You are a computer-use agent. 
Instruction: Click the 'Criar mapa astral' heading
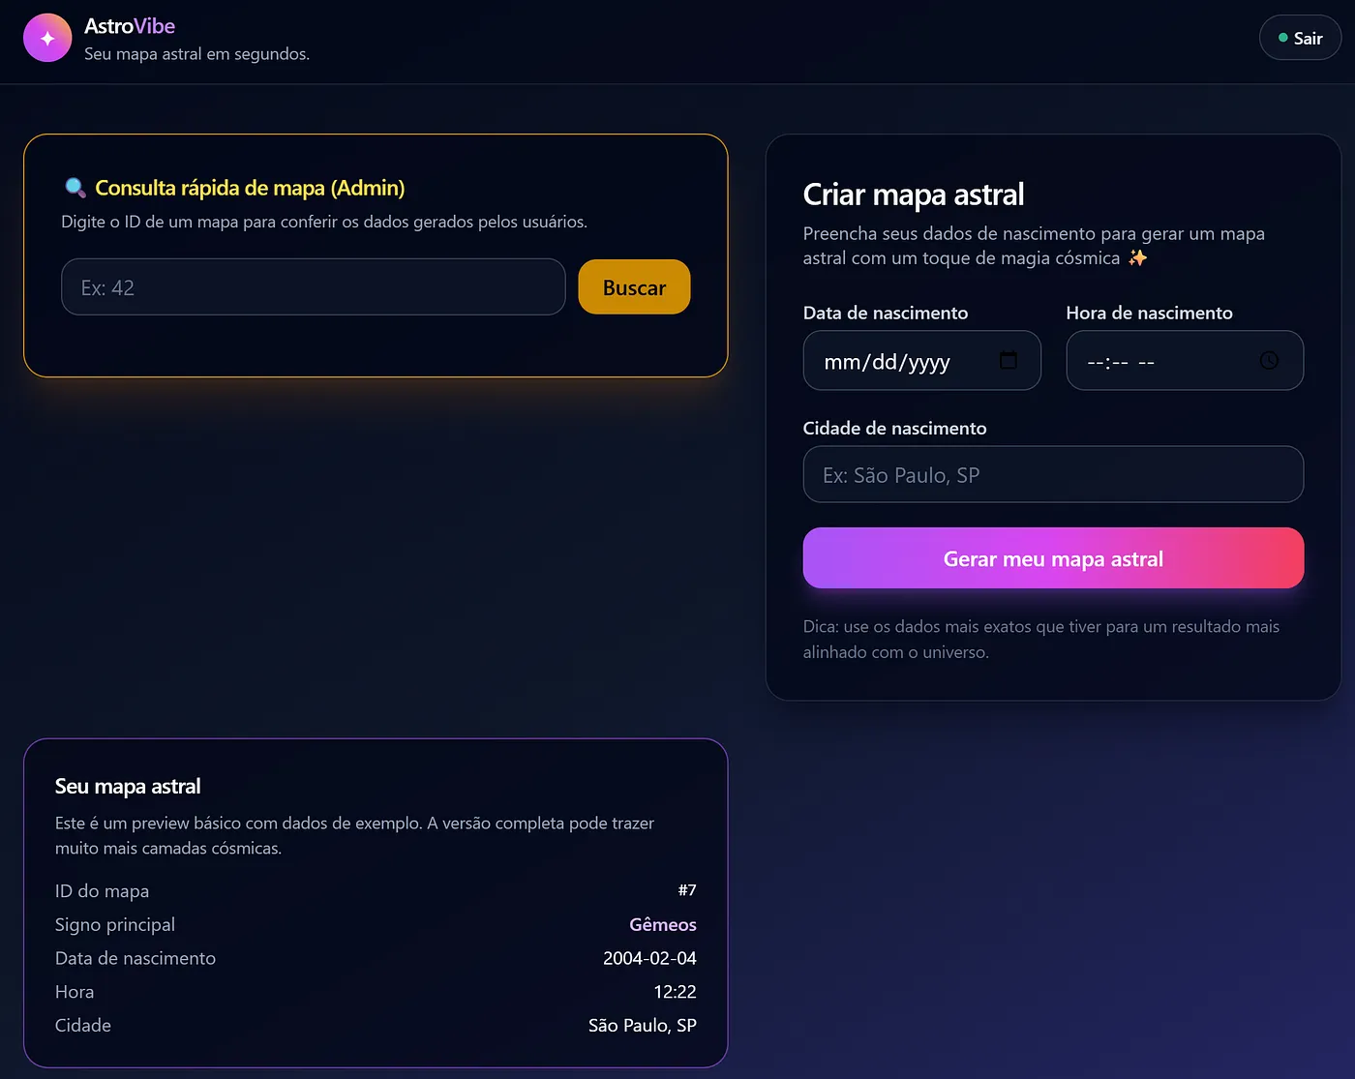[913, 195]
